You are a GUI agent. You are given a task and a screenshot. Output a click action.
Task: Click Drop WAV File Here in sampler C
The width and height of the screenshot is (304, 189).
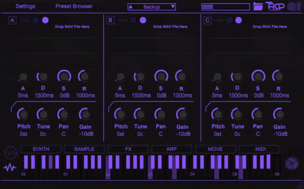coord(270,27)
